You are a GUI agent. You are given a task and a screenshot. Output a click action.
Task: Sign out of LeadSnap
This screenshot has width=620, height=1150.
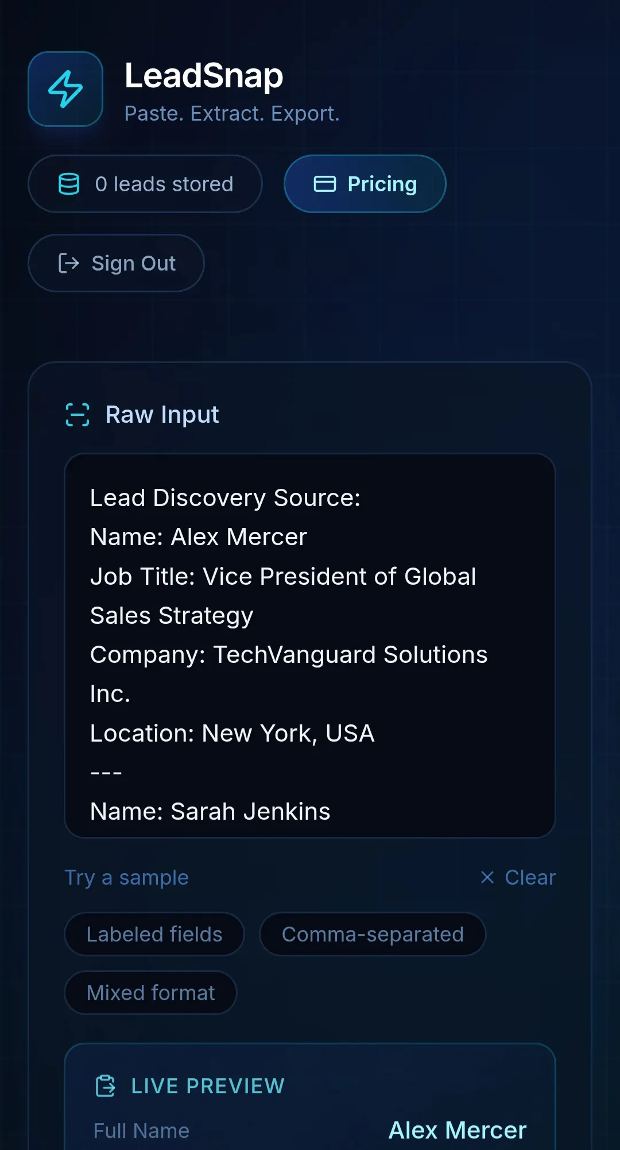(x=116, y=263)
